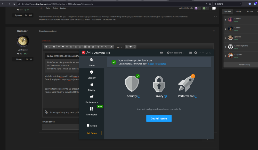Screen dimensions: 258x150
Task: Select the large Security shield icon
Action: [132, 83]
